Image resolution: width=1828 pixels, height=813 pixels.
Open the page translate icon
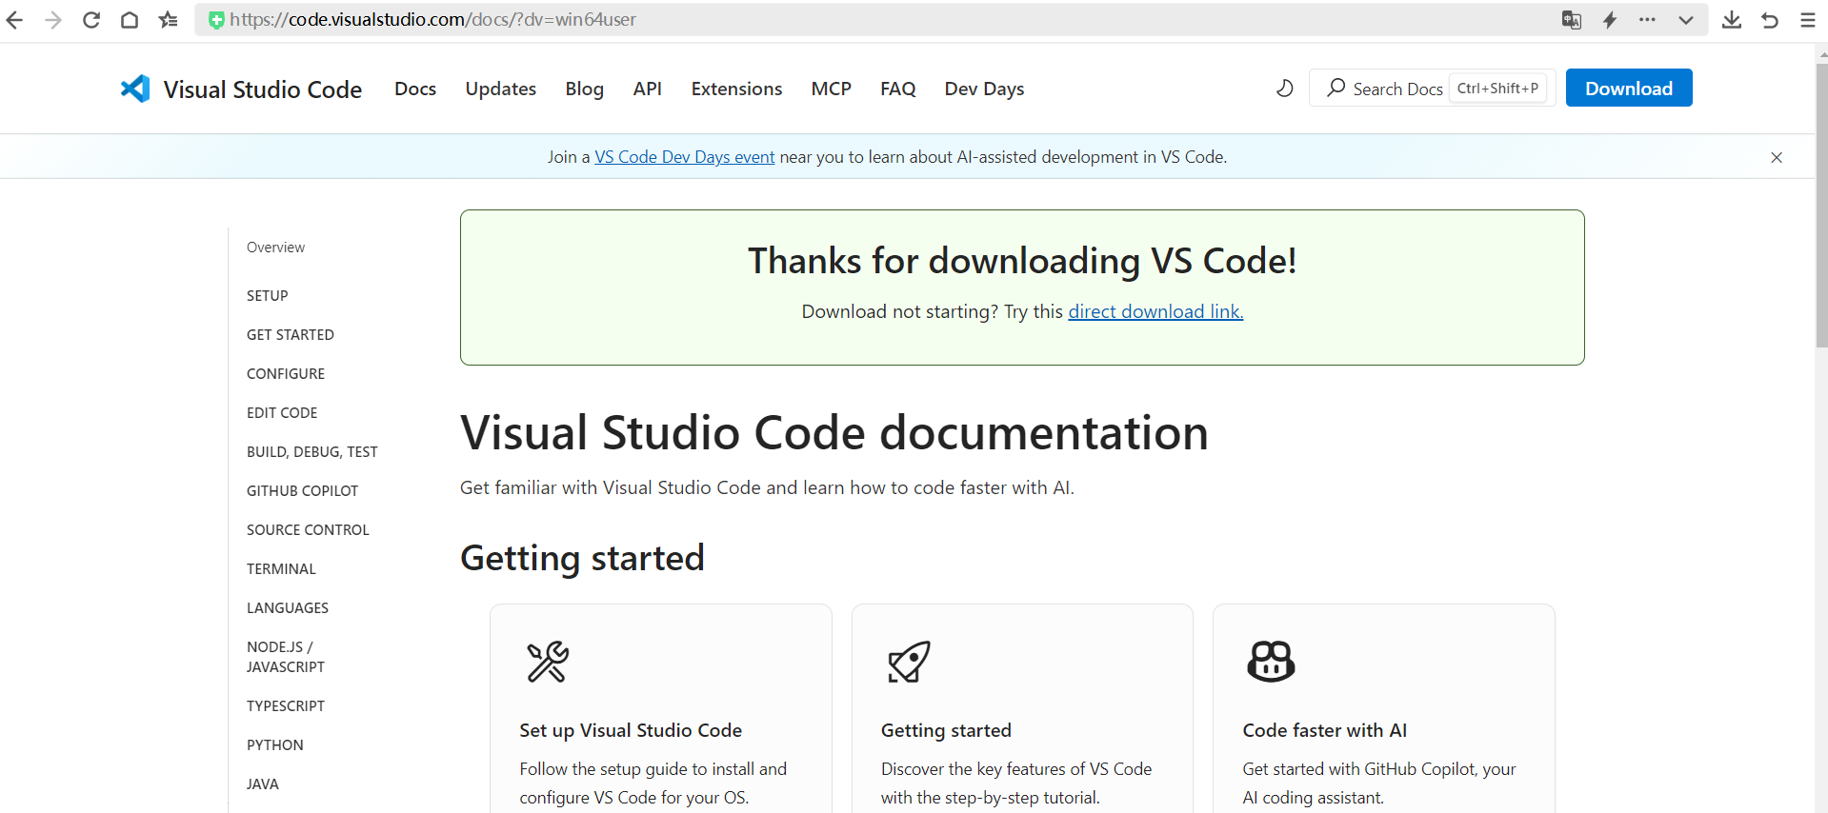(x=1572, y=20)
